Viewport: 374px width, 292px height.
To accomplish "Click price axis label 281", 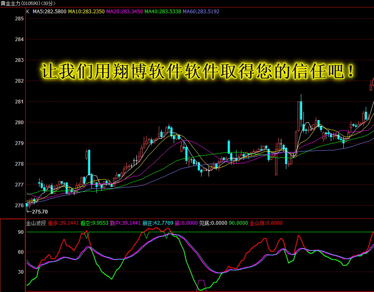I will click(19, 101).
